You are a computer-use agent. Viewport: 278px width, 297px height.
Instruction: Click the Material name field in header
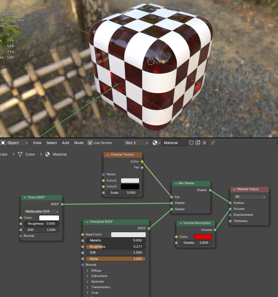click(175, 143)
